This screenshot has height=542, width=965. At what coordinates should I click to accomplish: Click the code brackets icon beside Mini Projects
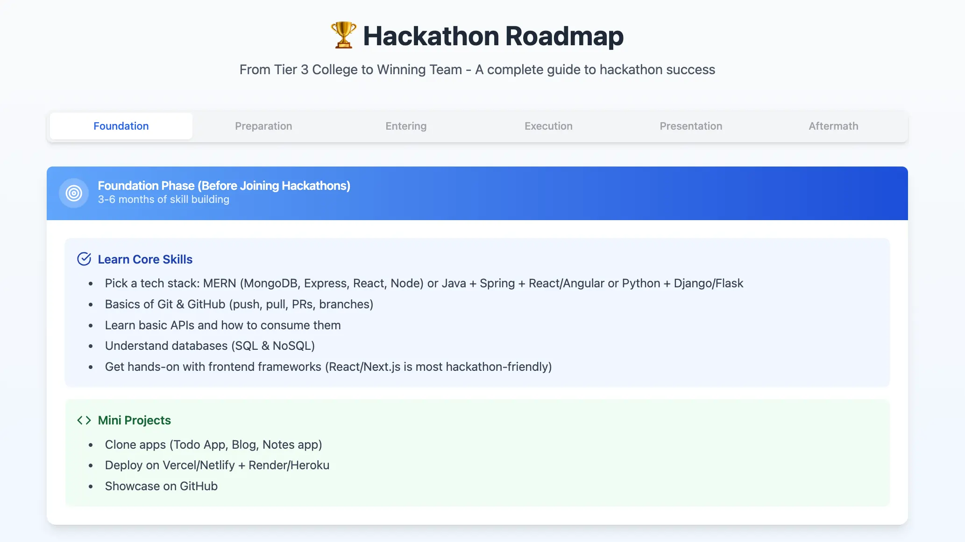[x=84, y=420]
